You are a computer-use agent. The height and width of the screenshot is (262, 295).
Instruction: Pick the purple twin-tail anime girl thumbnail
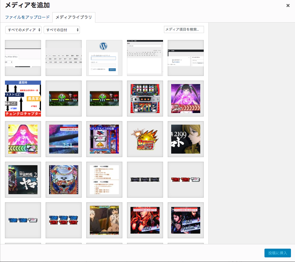pos(186,99)
